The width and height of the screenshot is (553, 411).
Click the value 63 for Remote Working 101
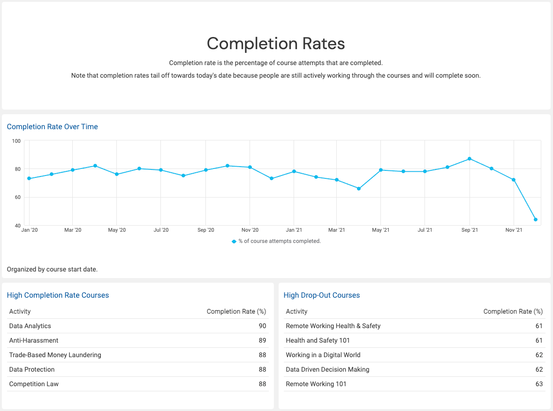pyautogui.click(x=539, y=384)
